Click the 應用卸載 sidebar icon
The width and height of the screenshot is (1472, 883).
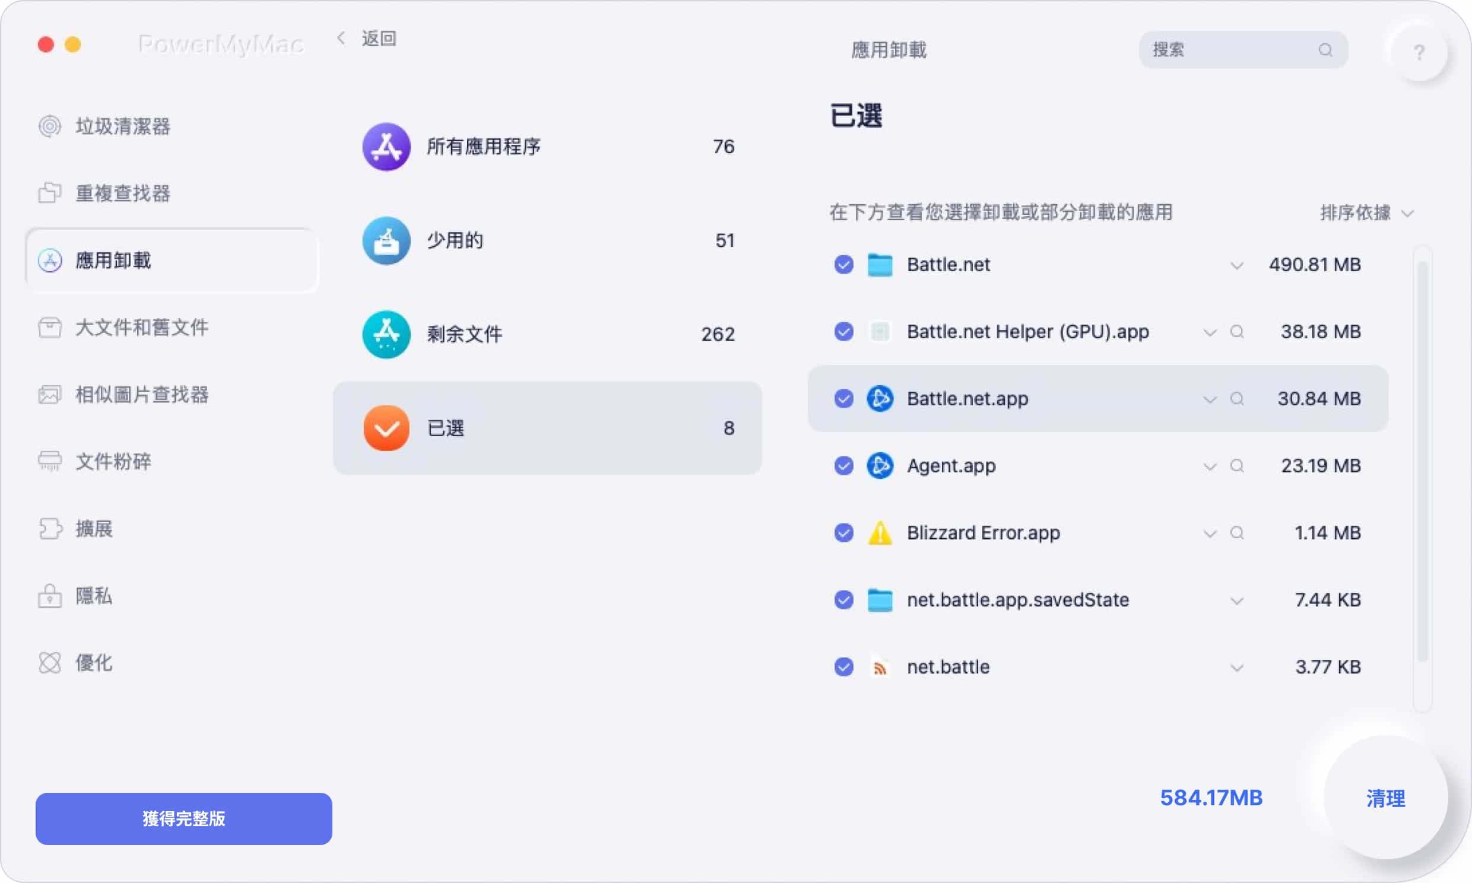(x=50, y=260)
